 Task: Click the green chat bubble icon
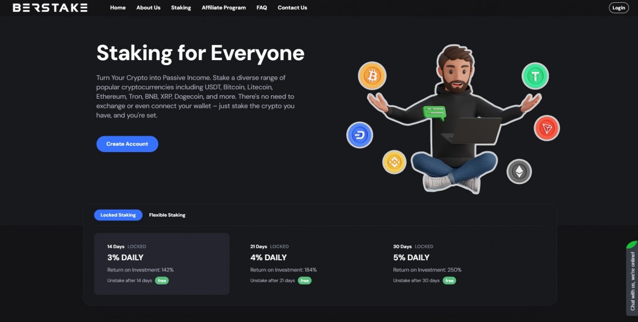434,113
